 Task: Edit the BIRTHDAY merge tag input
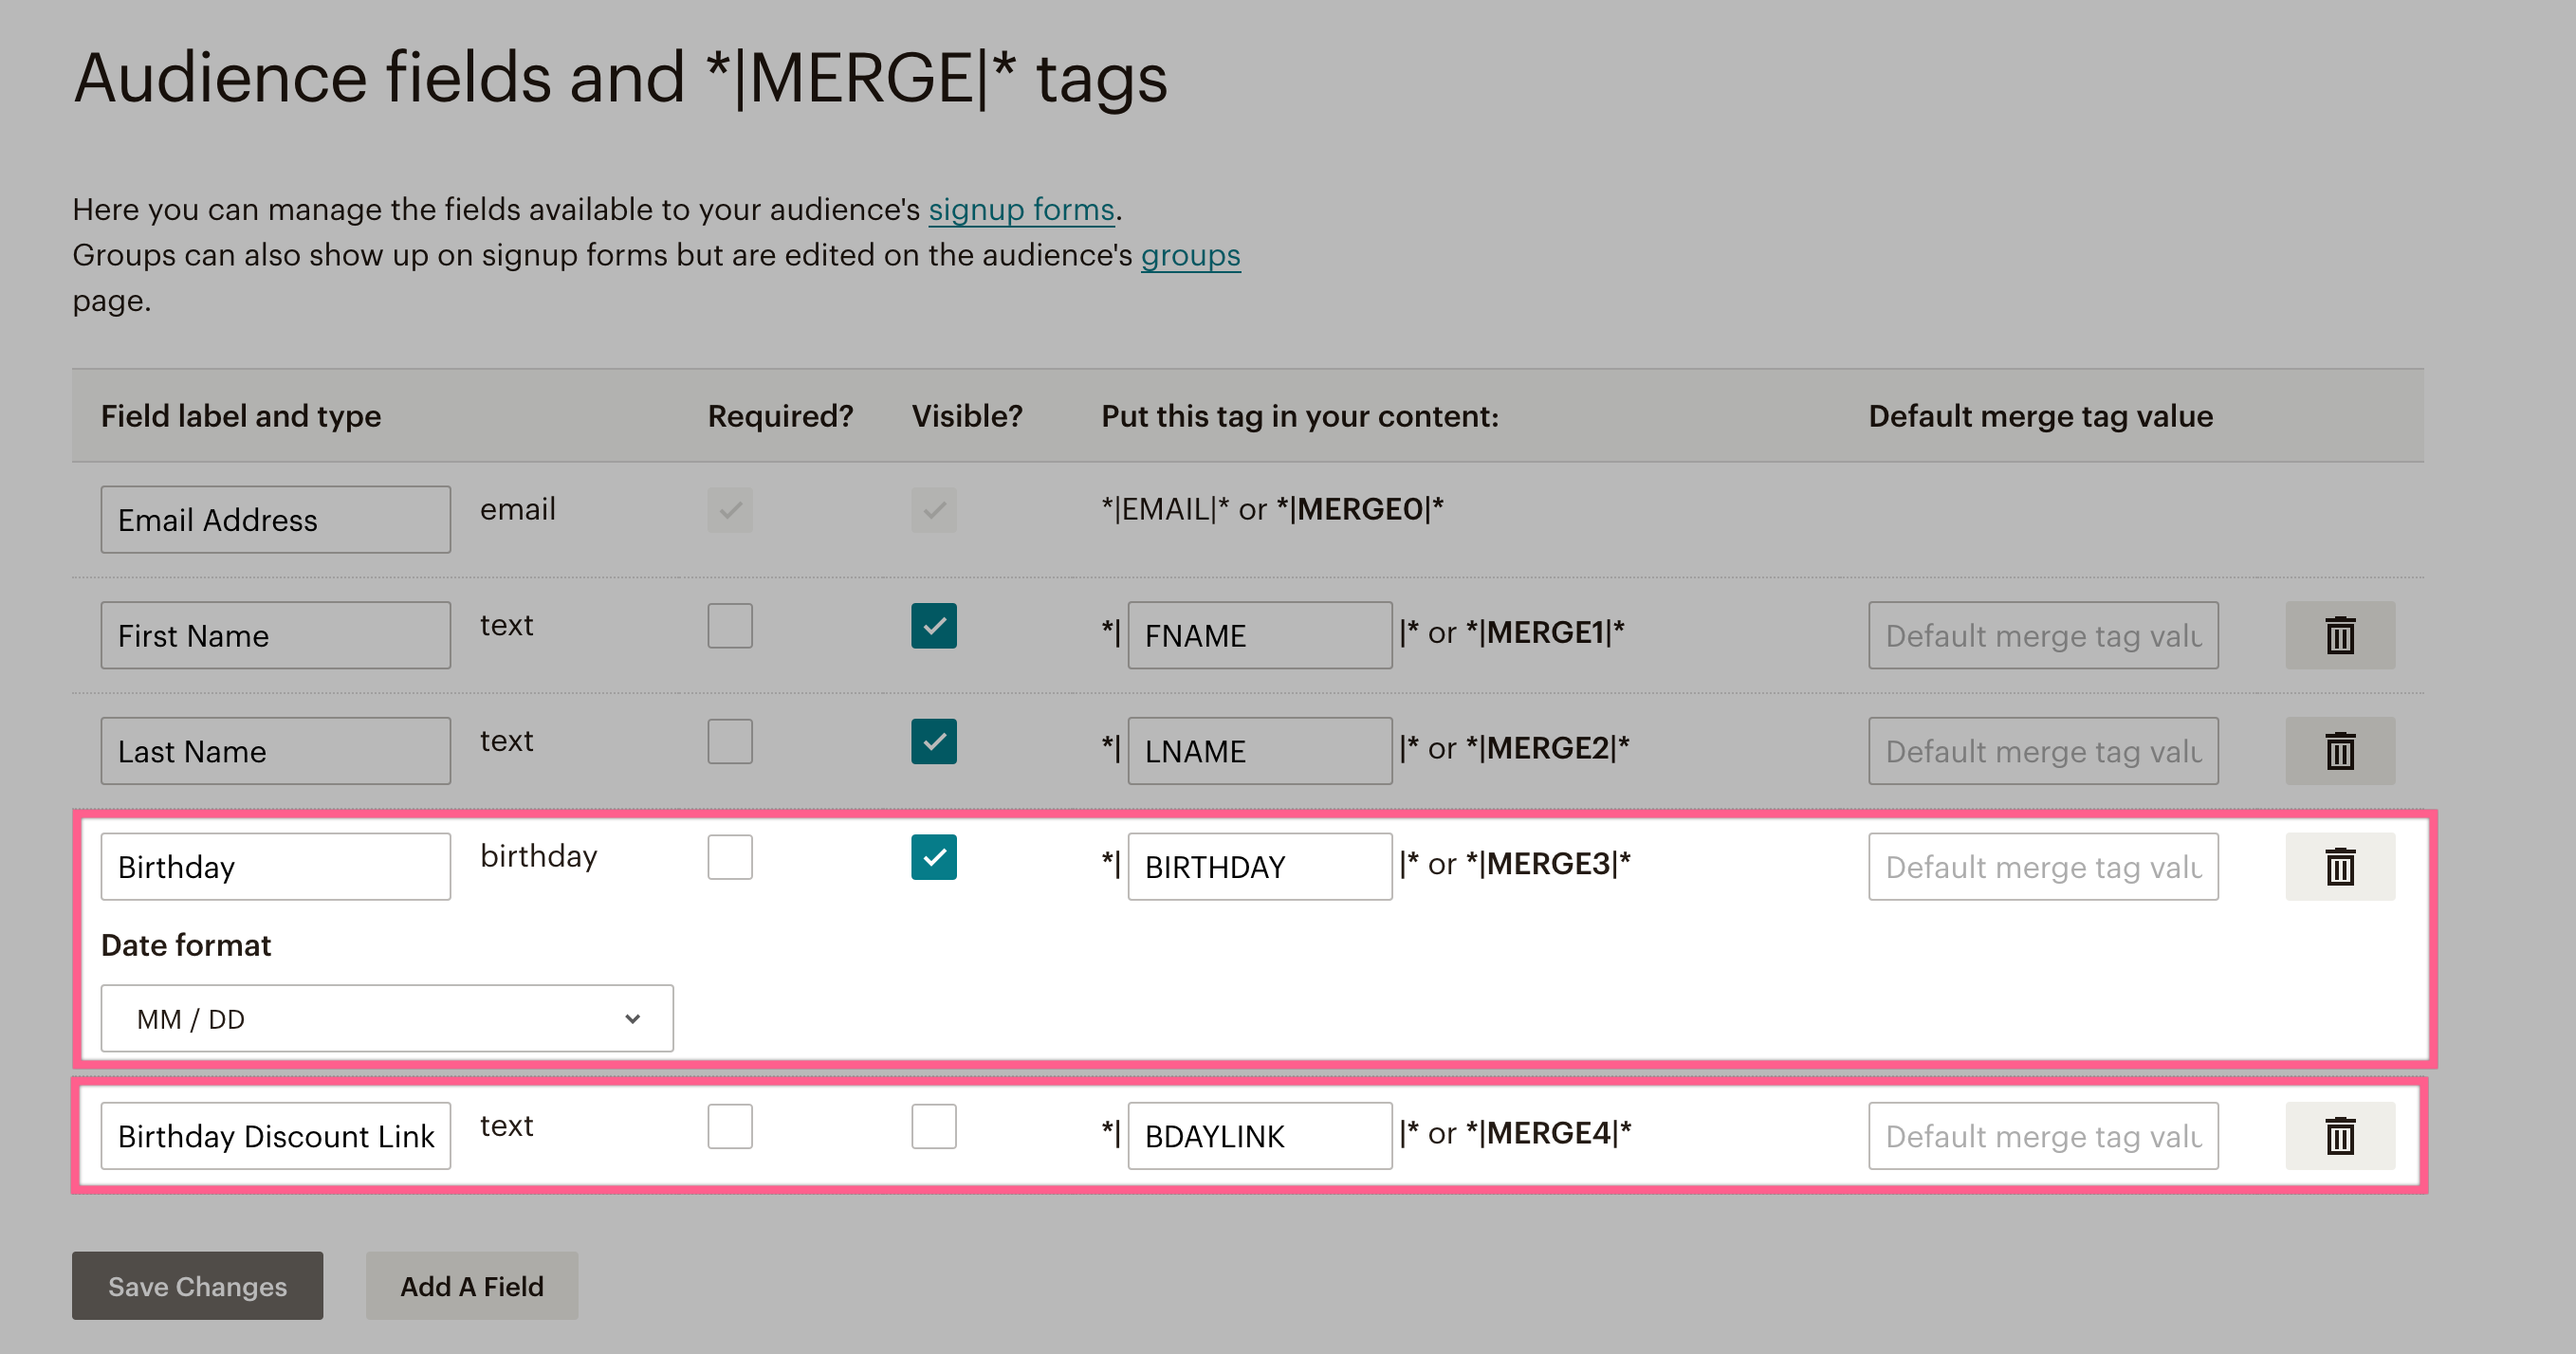pos(1259,867)
